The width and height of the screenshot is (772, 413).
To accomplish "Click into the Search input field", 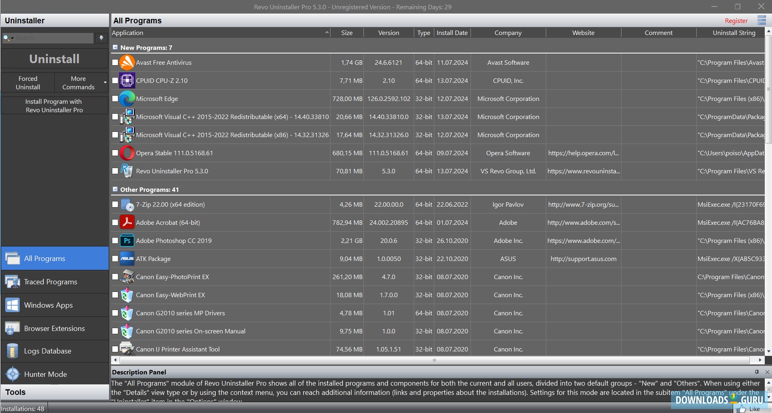I will (x=54, y=38).
